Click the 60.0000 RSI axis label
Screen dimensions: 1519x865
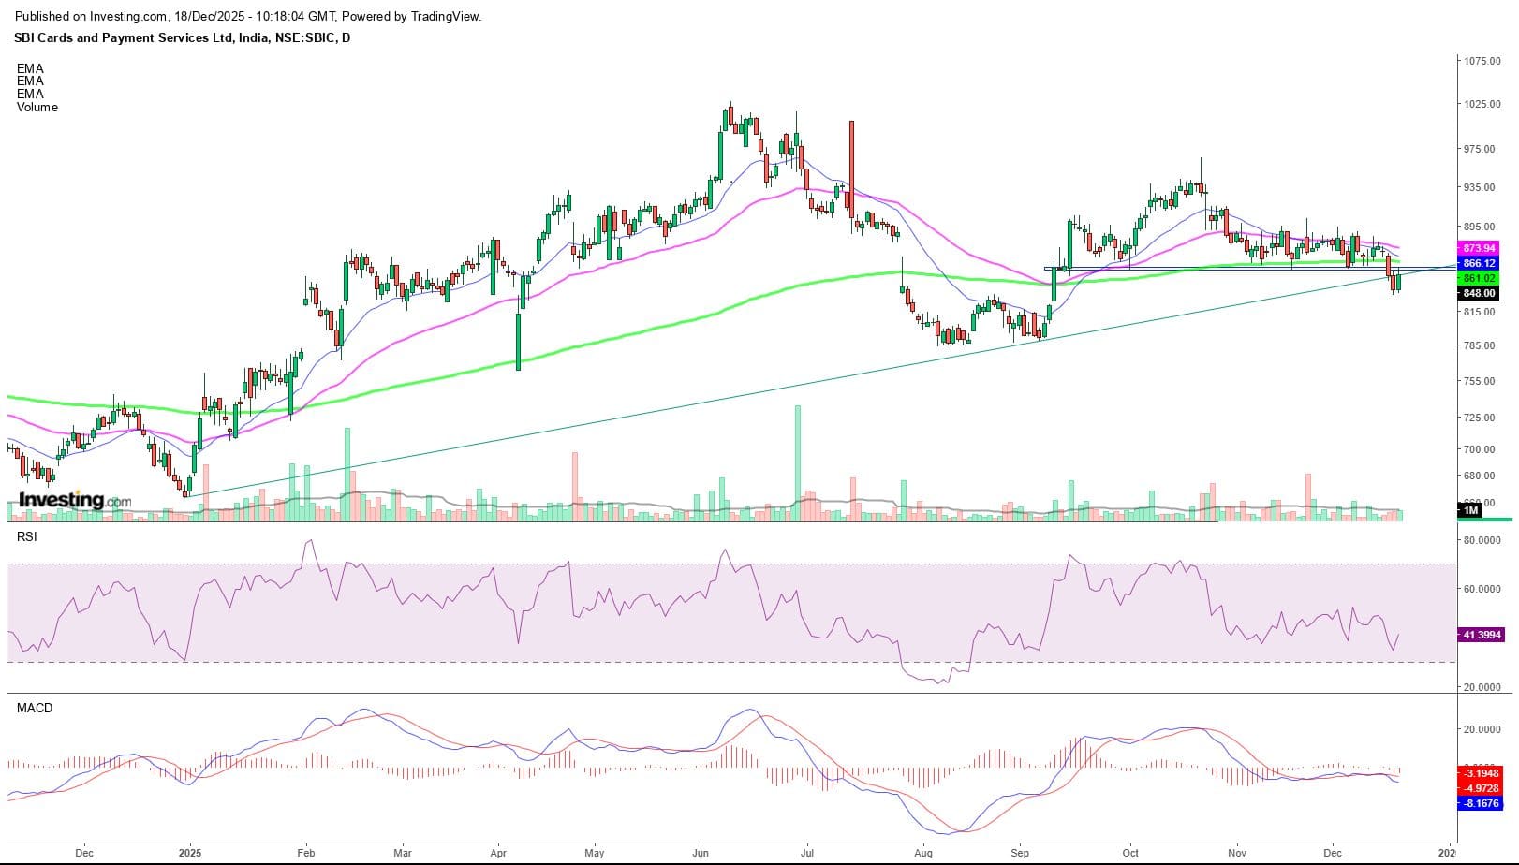coord(1482,589)
